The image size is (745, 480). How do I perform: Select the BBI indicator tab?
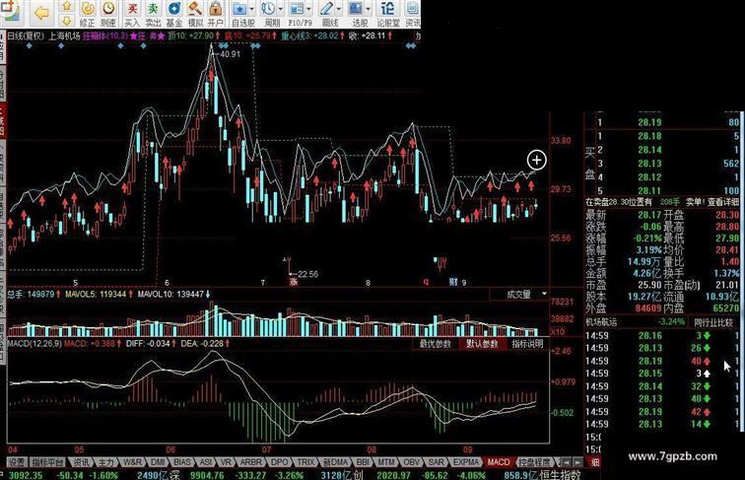point(363,462)
